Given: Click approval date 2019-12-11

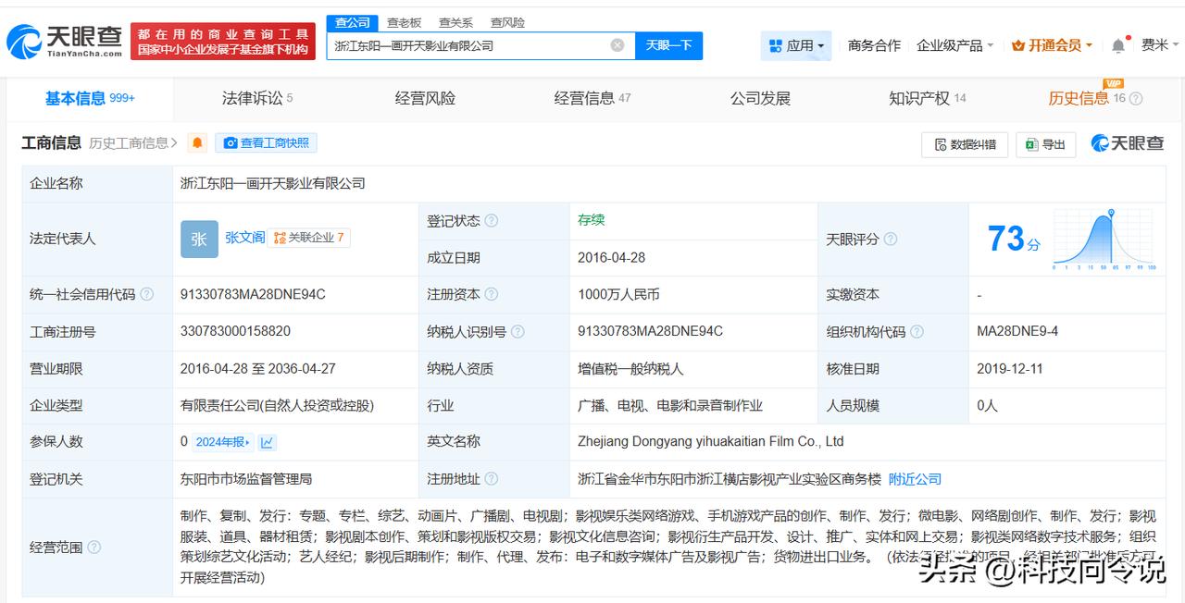Looking at the screenshot, I should 1010,368.
